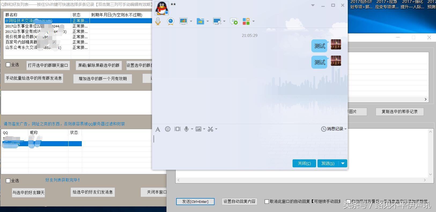Tick 全选 above the 打开选中的群聊天窗口 button

pos(8,65)
